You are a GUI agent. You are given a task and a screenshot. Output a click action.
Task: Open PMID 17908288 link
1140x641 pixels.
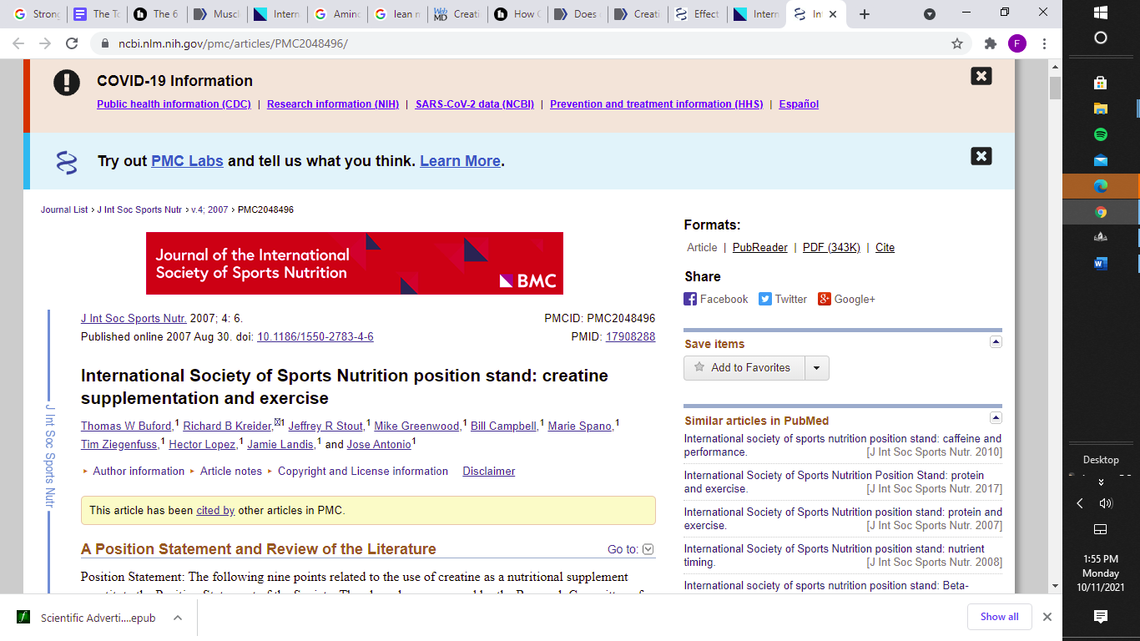tap(630, 336)
